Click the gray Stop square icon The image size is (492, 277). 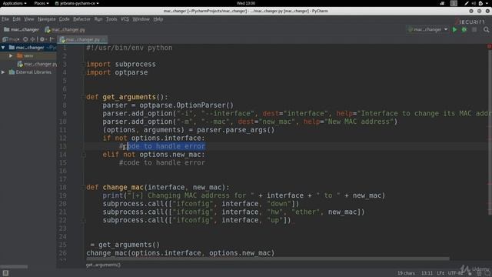click(x=474, y=29)
